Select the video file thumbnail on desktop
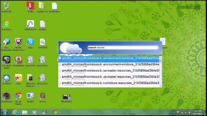The height and width of the screenshot is (116, 207). tap(66, 98)
